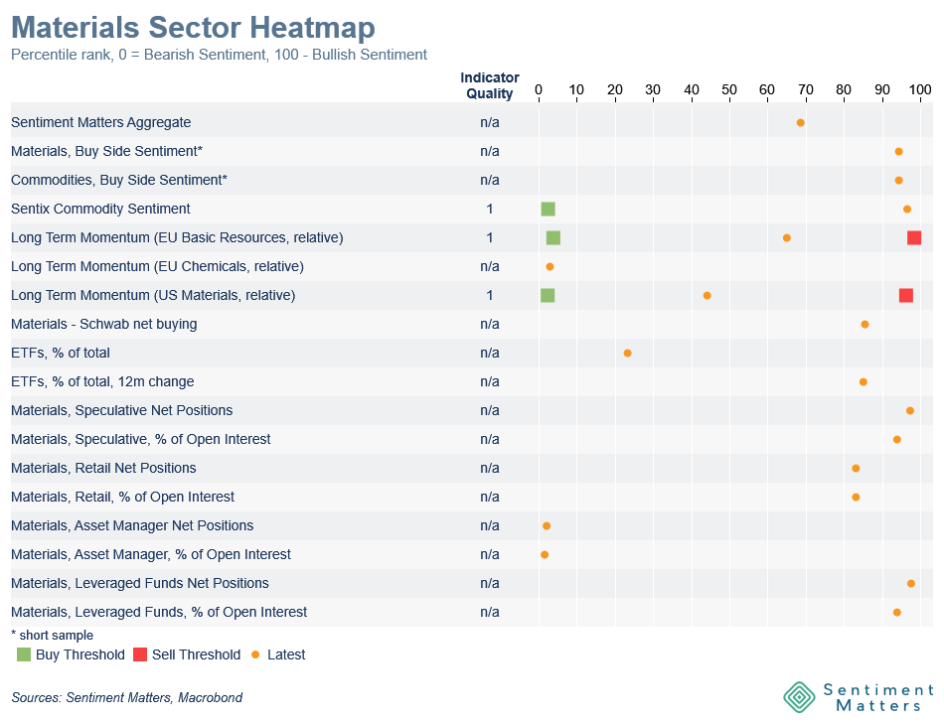
Task: Click the green Buy Threshold legend square
Action: [24, 654]
